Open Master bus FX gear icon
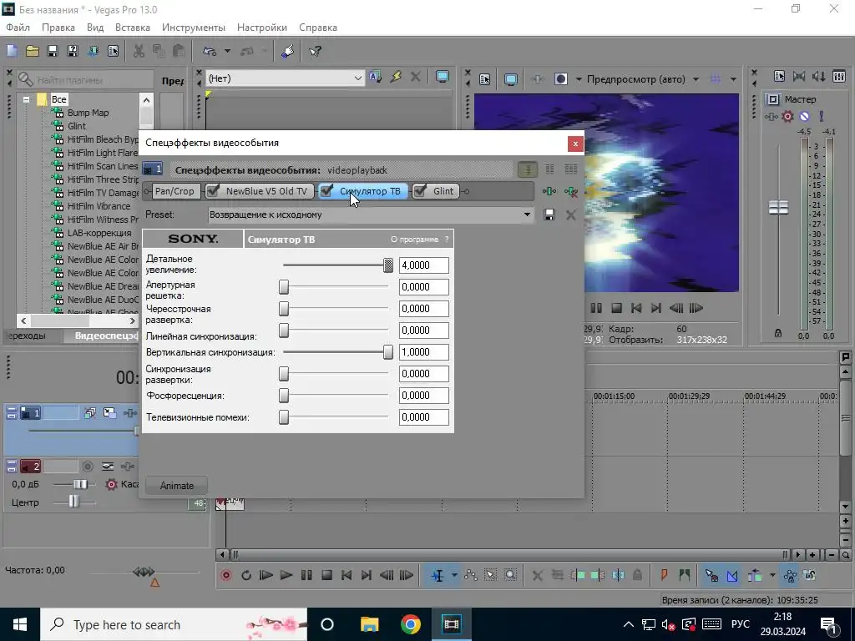This screenshot has height=641, width=855. point(787,116)
